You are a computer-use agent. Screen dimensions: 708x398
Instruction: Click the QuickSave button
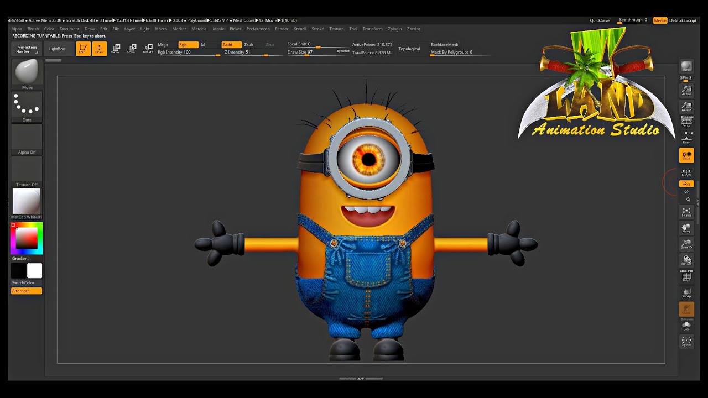(600, 20)
